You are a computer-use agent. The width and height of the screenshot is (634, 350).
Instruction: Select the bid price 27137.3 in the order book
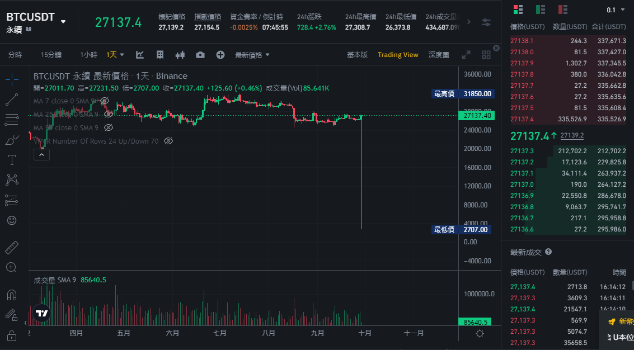[x=522, y=151]
